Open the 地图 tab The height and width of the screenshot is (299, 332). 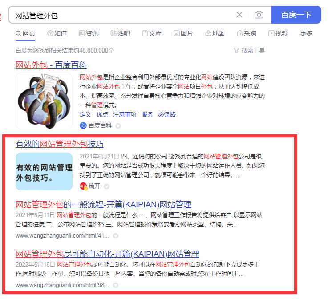[215, 33]
